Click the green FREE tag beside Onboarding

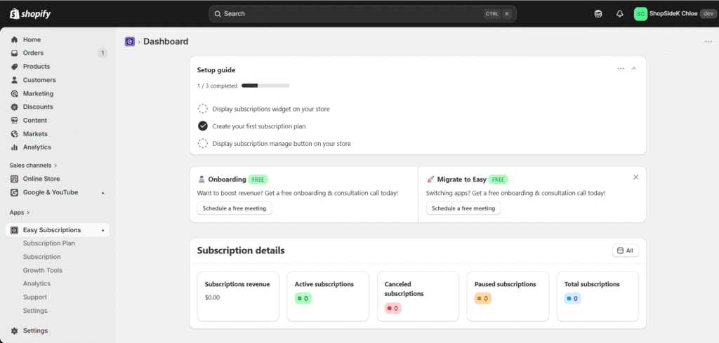[x=258, y=180]
